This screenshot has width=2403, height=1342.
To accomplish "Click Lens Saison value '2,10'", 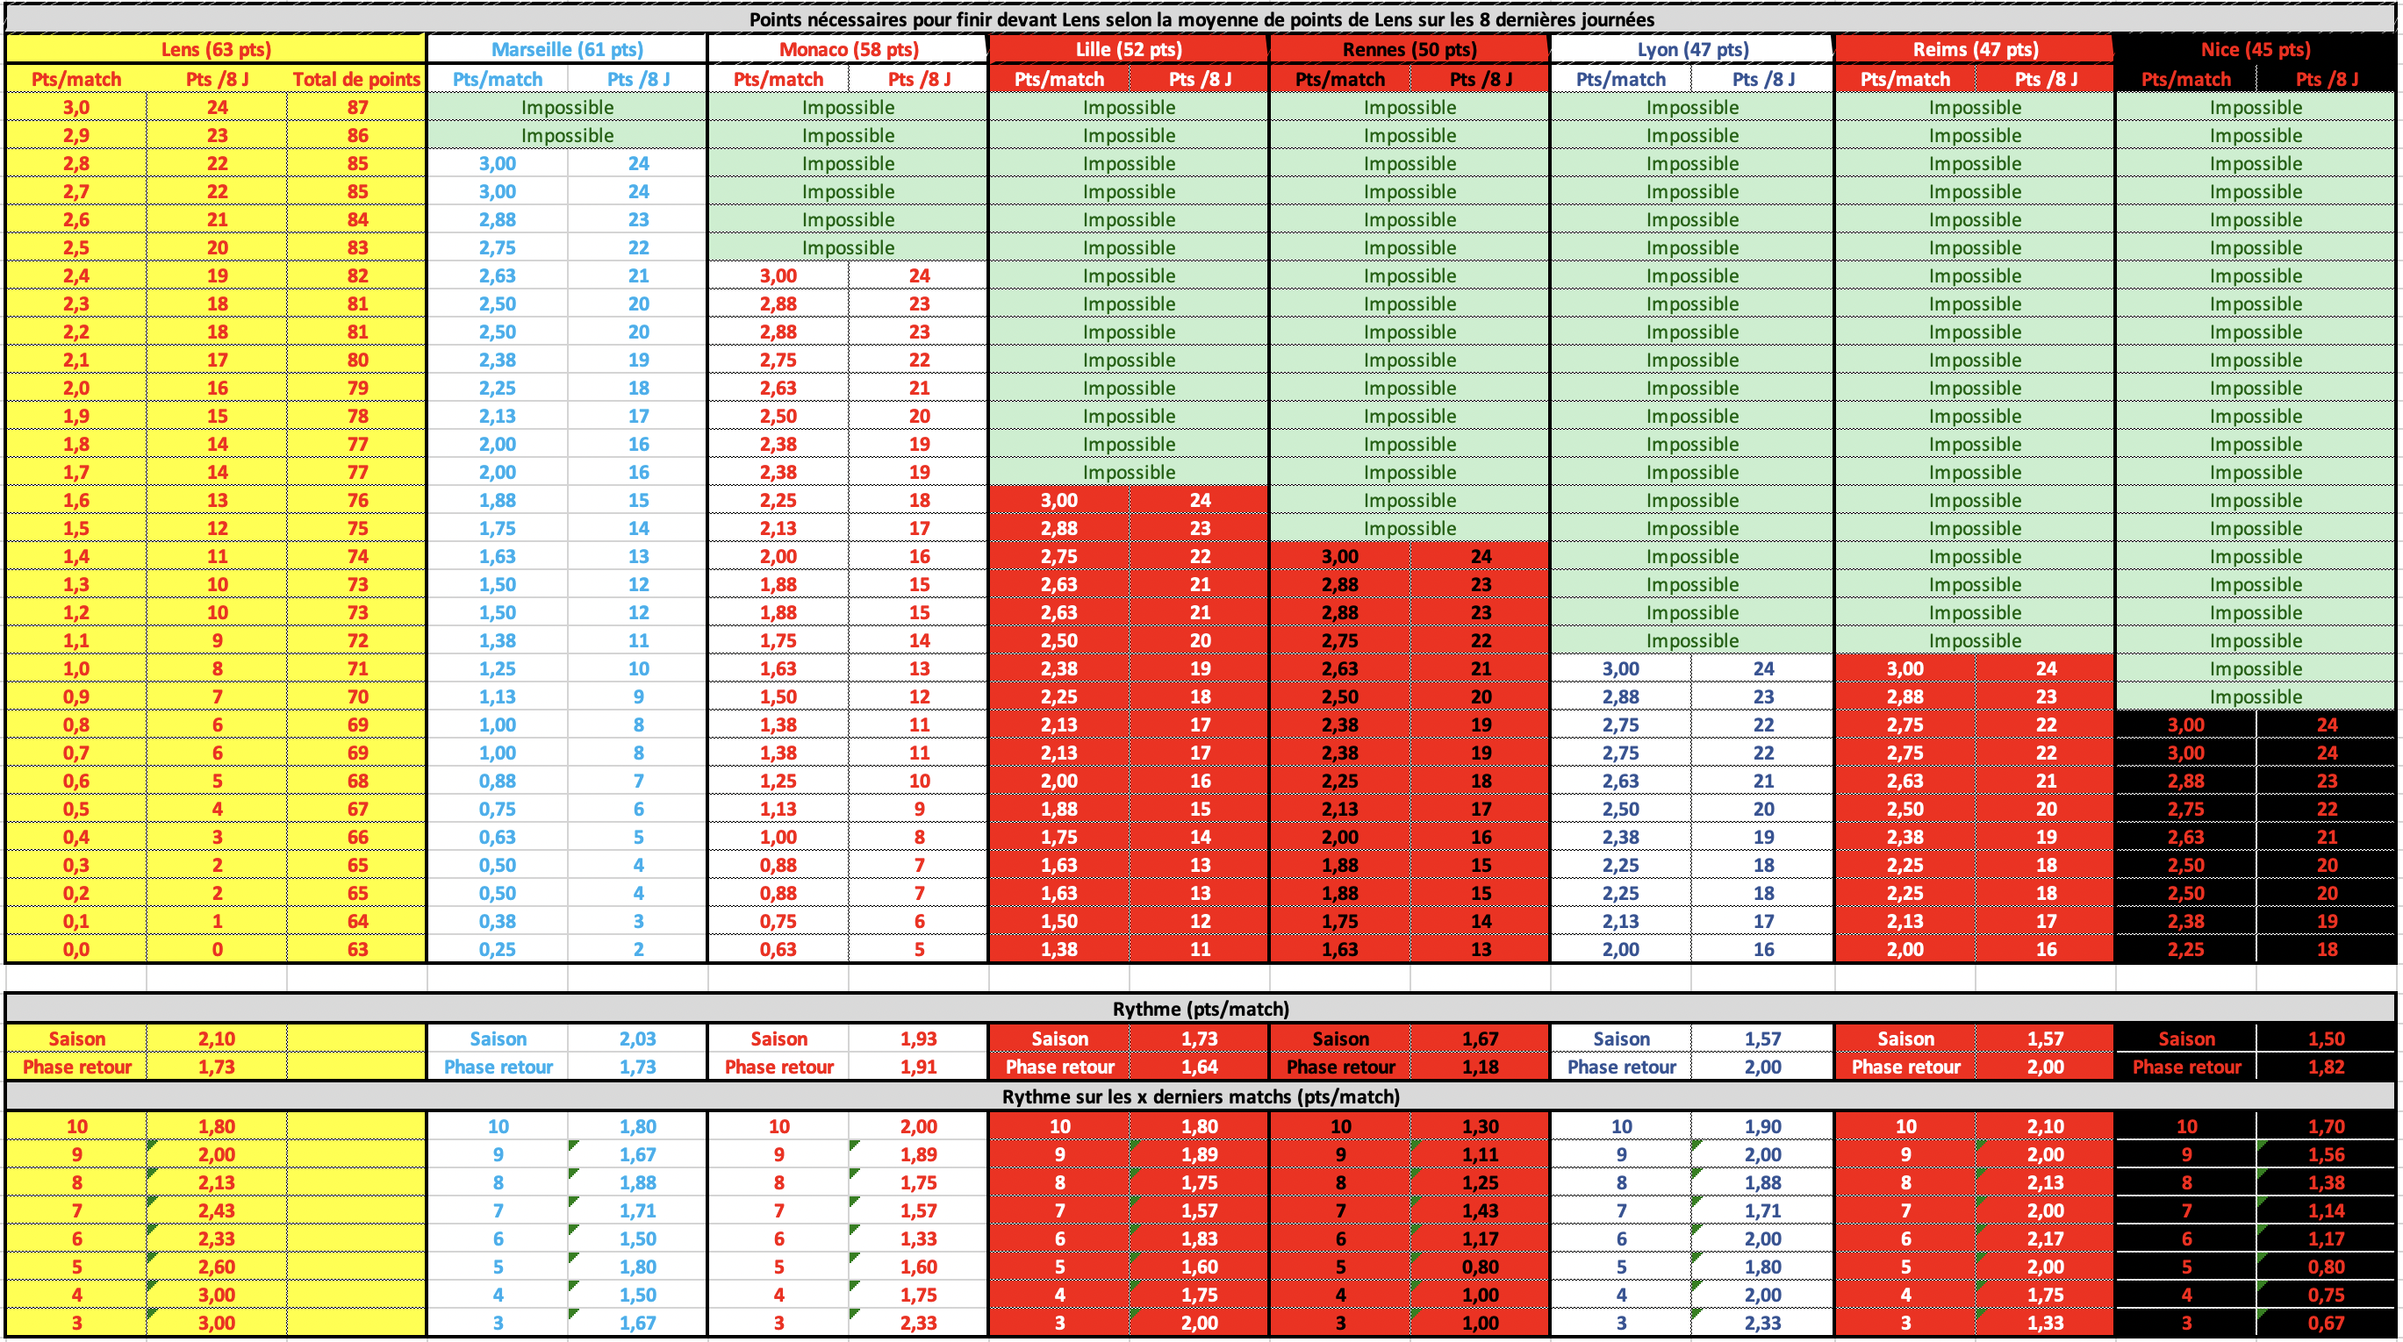I will tap(217, 1039).
